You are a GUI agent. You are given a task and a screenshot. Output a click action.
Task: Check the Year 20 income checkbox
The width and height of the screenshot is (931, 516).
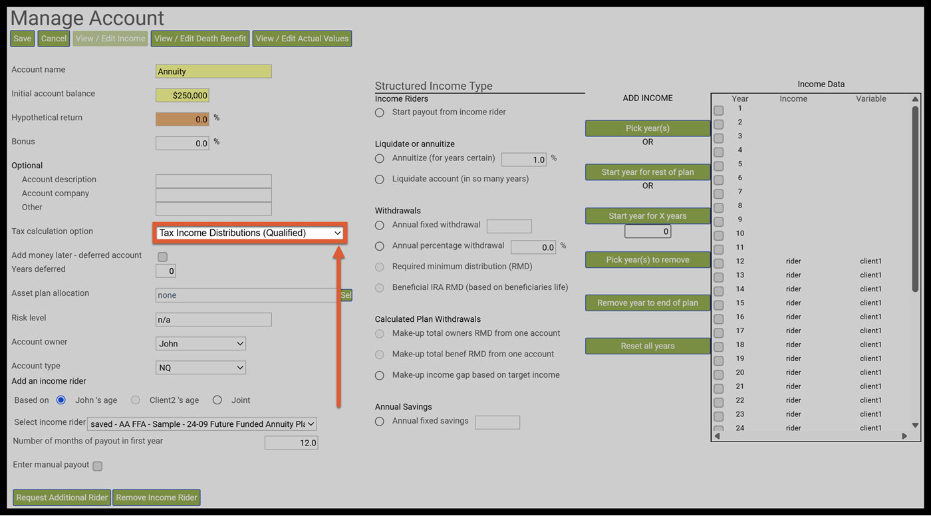pos(719,374)
